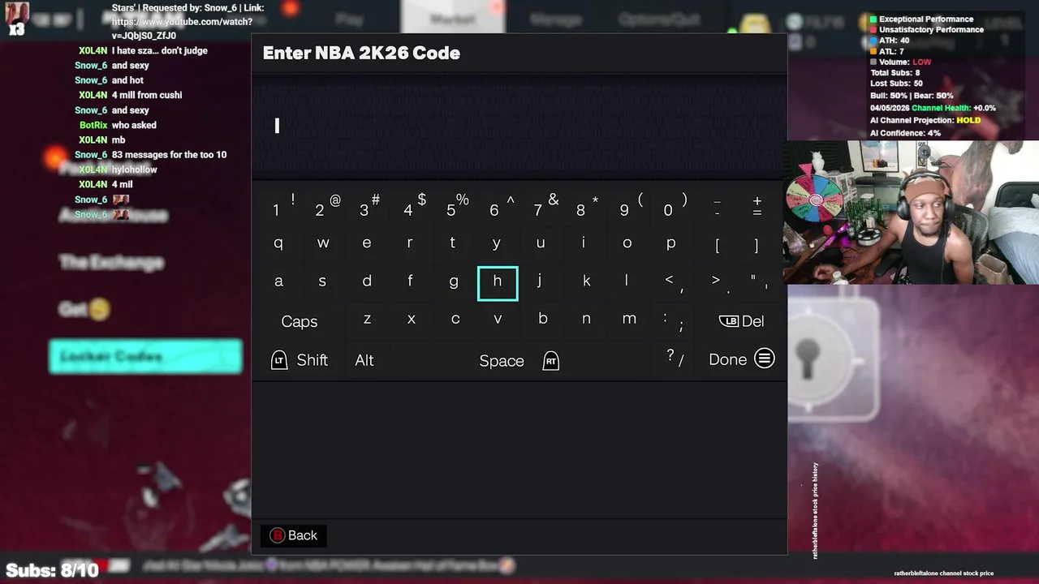This screenshot has height=584, width=1039.
Task: Confirm the code with Done
Action: click(742, 359)
